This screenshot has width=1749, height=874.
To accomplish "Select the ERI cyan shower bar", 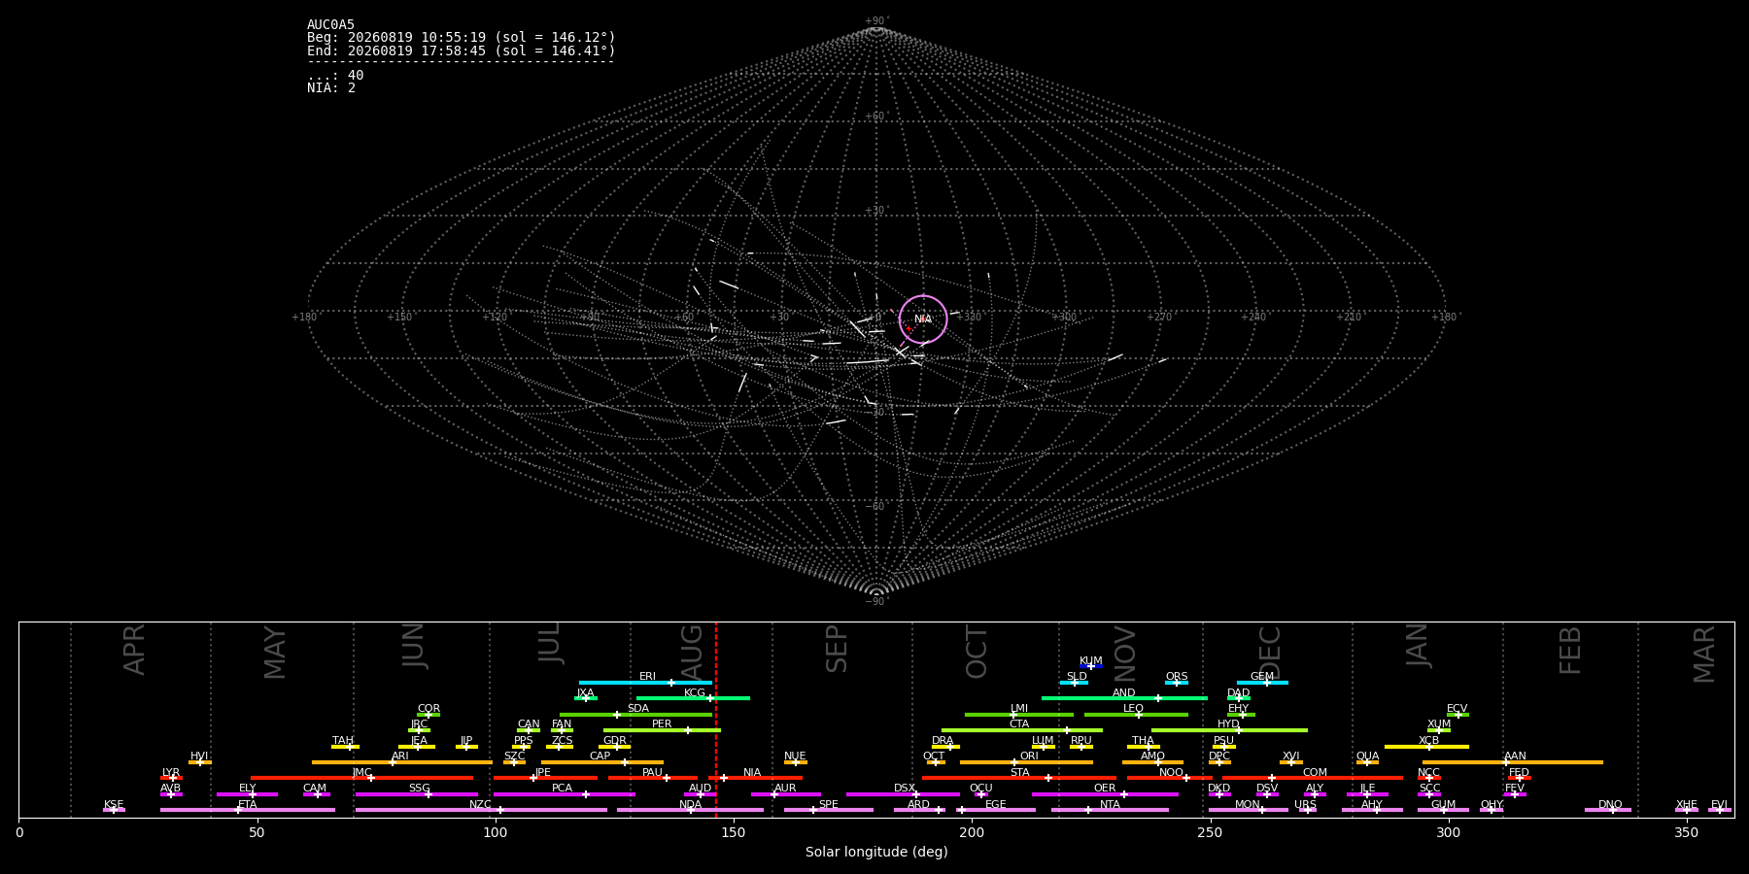I will [x=645, y=683].
